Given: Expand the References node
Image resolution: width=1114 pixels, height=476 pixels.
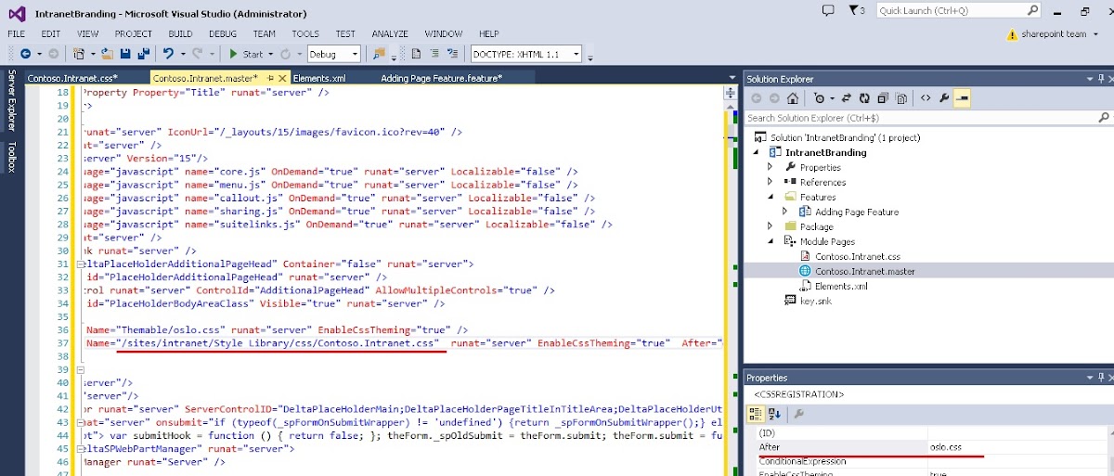Looking at the screenshot, I should (770, 182).
